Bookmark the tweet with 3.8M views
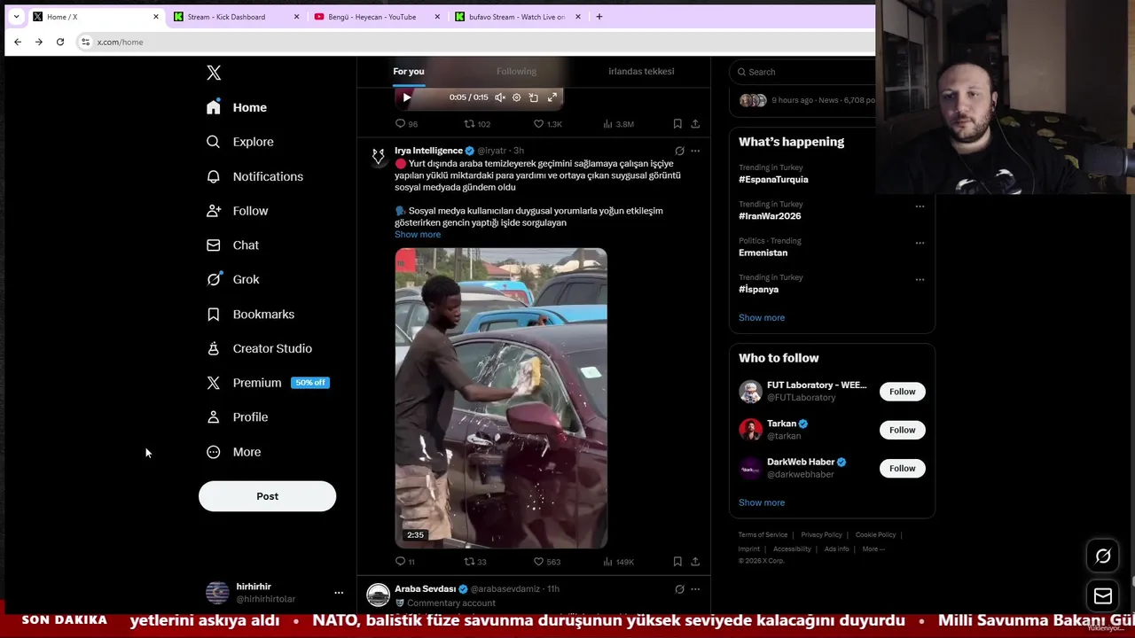This screenshot has height=638, width=1135. [x=677, y=124]
